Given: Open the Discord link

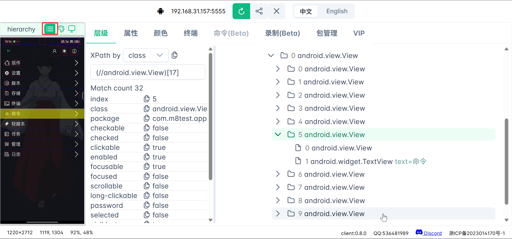Looking at the screenshot, I should coord(432,233).
